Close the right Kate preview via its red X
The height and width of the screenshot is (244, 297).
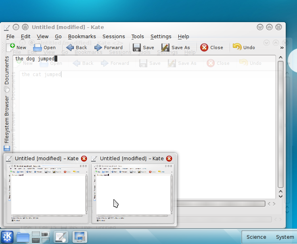click(169, 159)
